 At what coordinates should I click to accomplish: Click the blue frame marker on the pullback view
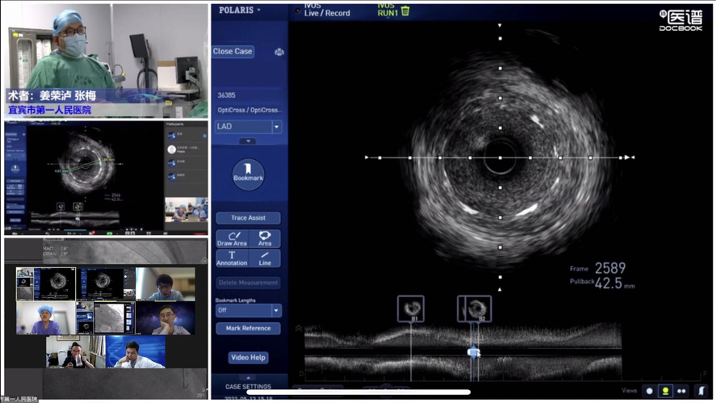(474, 352)
